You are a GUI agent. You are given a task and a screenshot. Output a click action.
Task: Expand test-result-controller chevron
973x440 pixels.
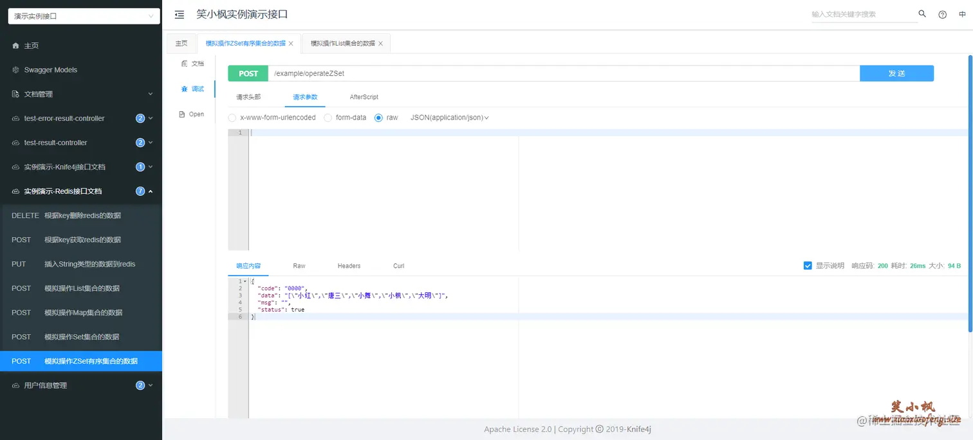point(151,143)
